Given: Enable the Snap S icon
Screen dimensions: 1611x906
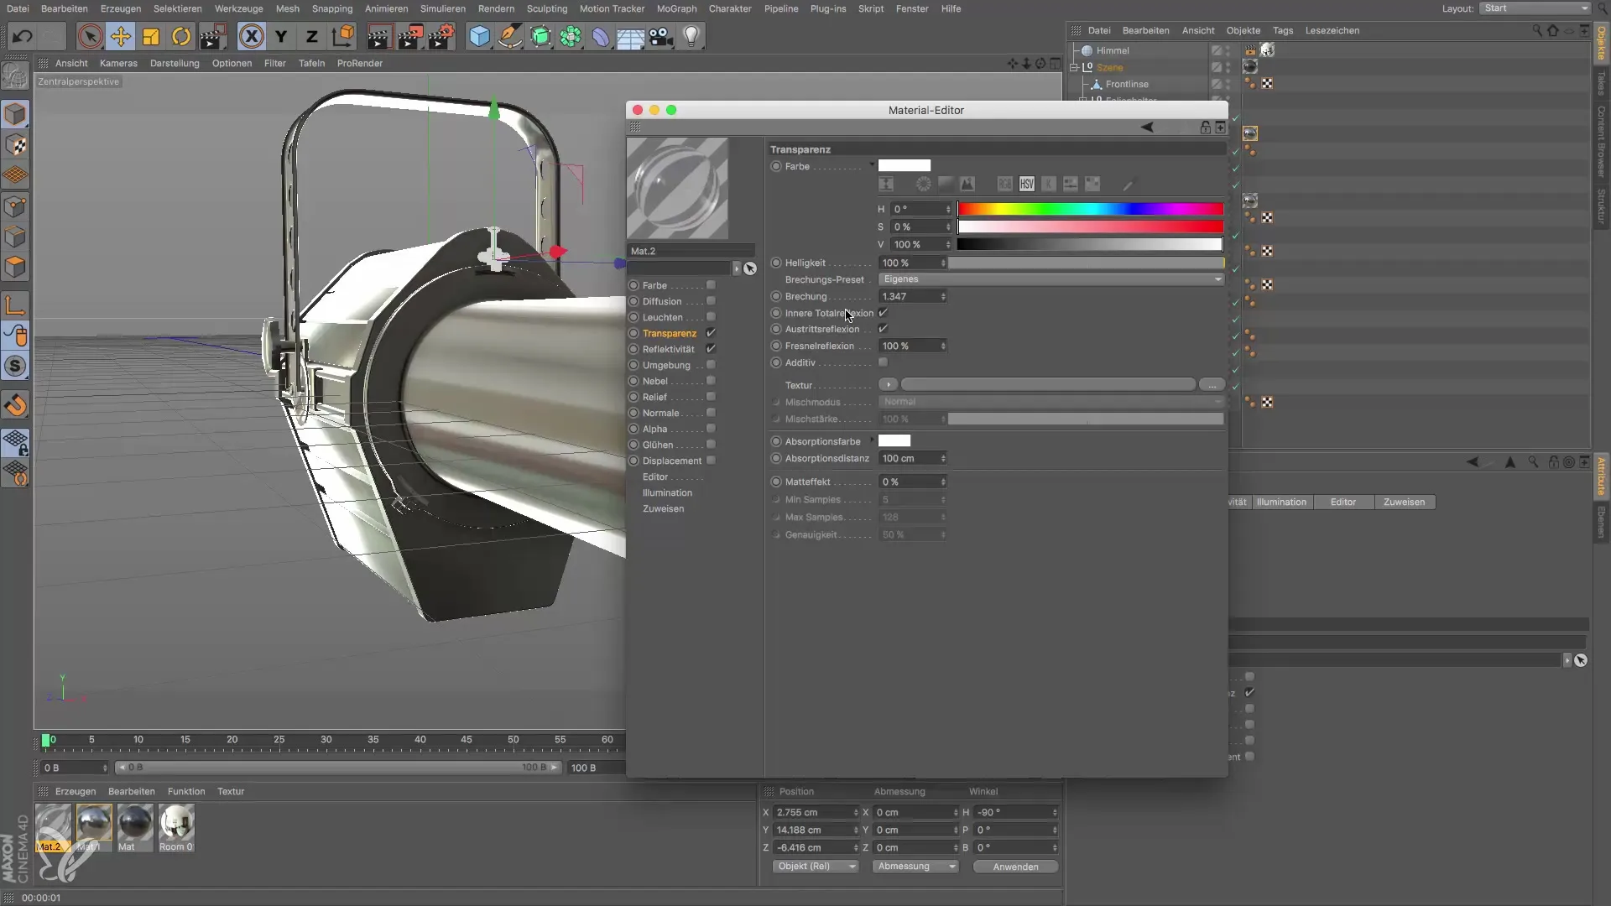Looking at the screenshot, I should tap(16, 367).
